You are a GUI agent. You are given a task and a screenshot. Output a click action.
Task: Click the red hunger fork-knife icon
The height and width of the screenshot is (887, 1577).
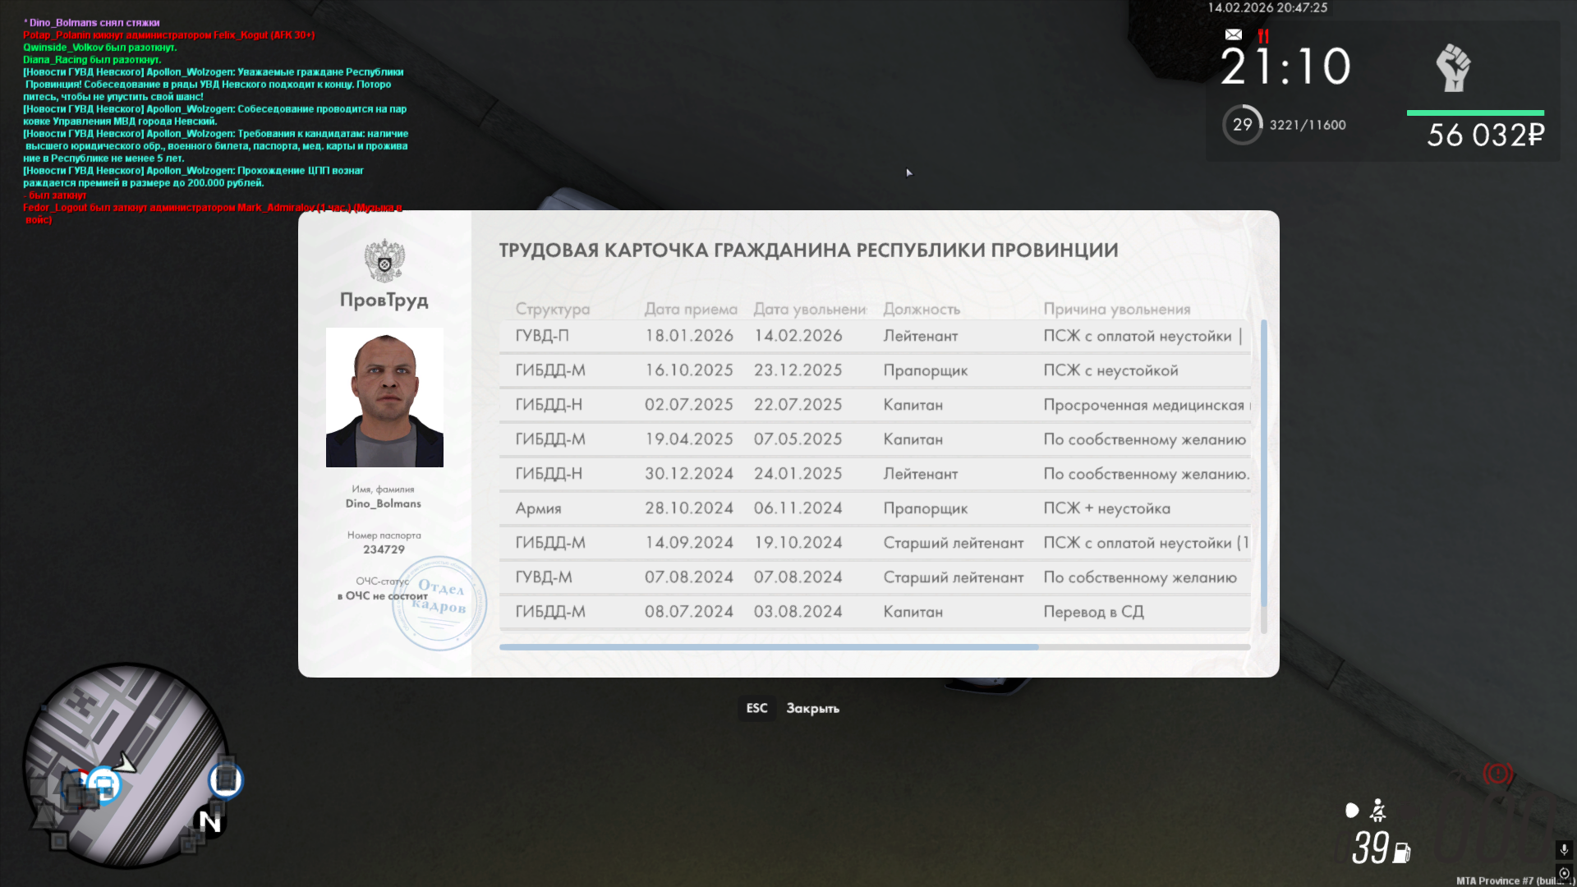1263,36
